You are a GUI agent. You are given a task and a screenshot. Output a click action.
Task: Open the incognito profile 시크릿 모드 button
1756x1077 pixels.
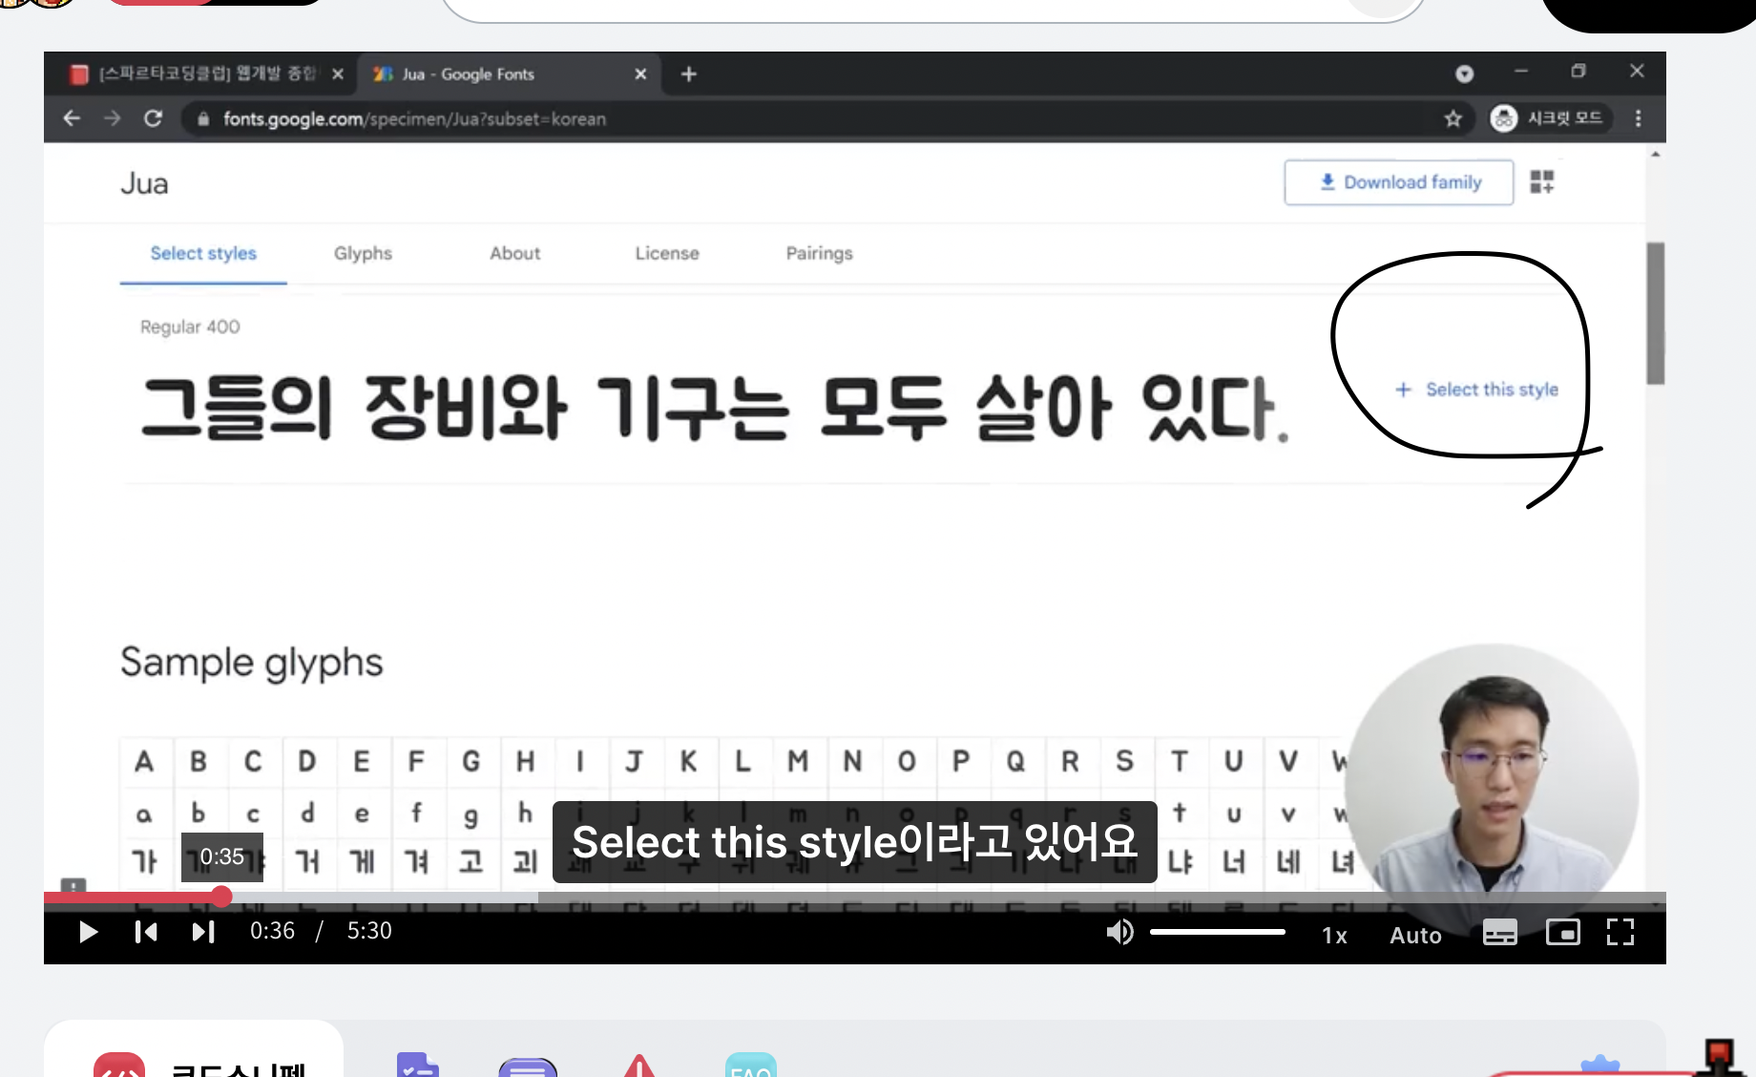(x=1548, y=118)
